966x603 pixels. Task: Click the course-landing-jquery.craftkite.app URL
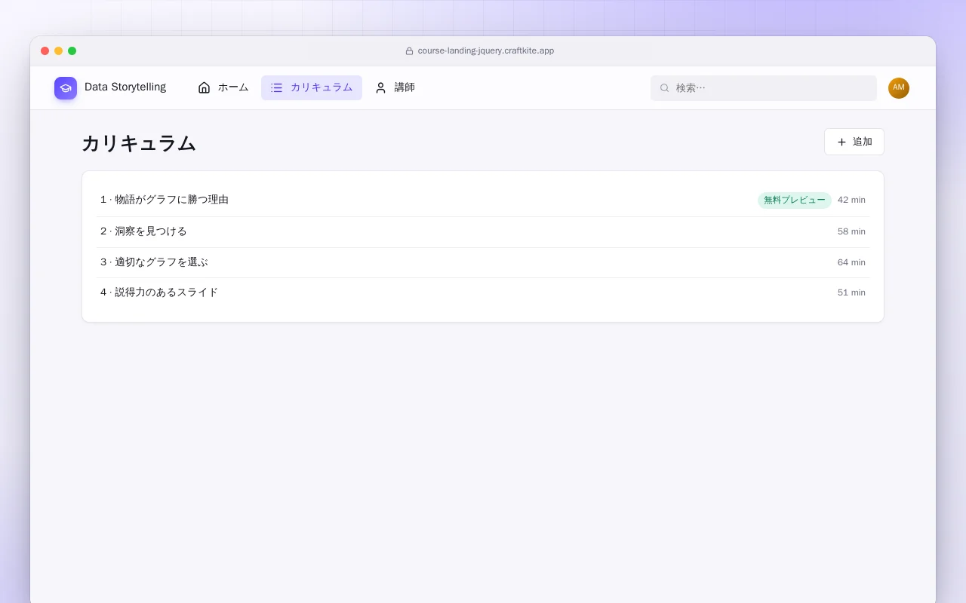(x=486, y=51)
